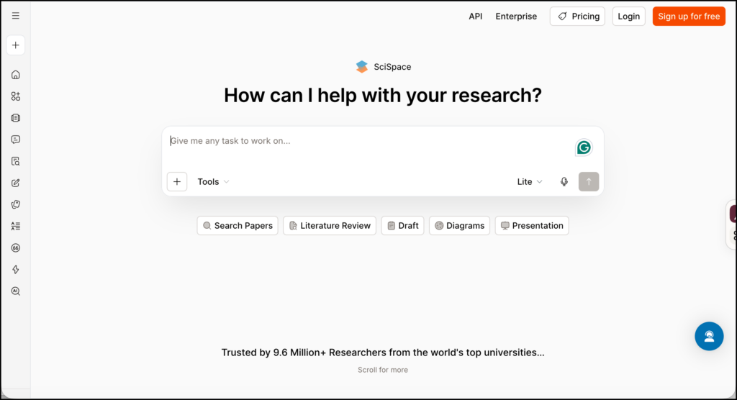Image resolution: width=737 pixels, height=400 pixels.
Task: Select the Search Papers chip
Action: (238, 226)
